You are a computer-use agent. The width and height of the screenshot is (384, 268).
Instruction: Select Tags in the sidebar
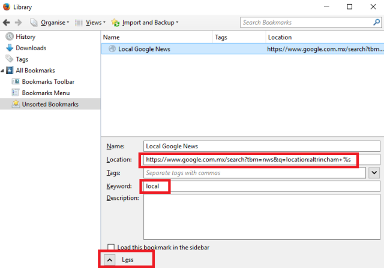click(x=22, y=59)
